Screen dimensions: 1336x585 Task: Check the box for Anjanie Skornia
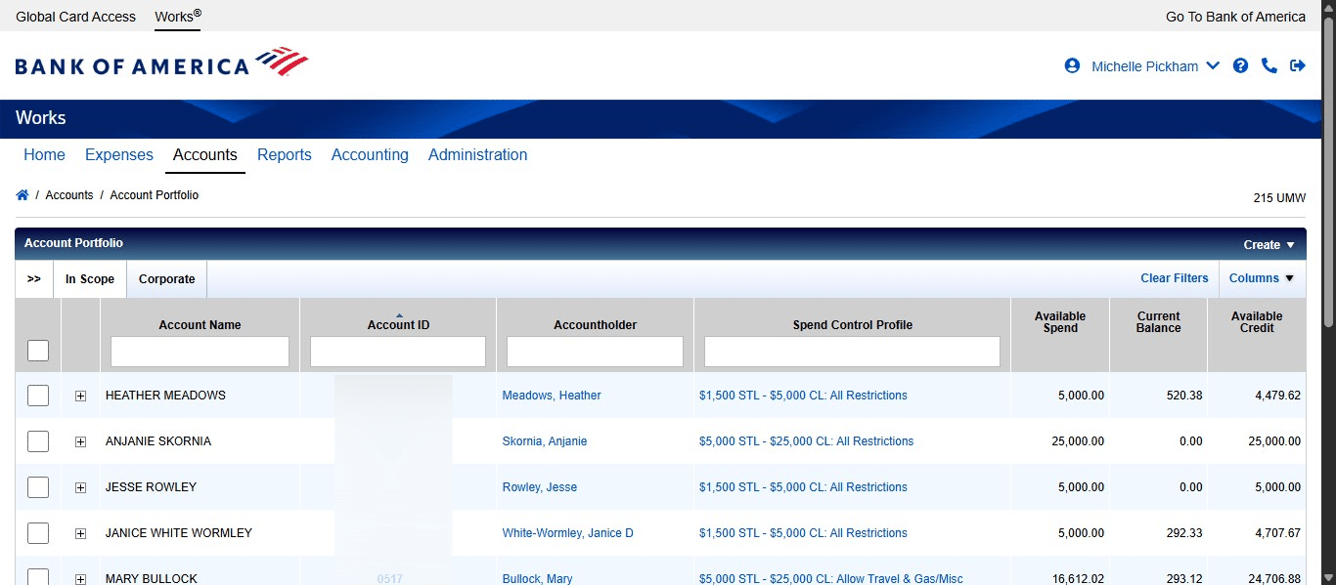point(38,441)
